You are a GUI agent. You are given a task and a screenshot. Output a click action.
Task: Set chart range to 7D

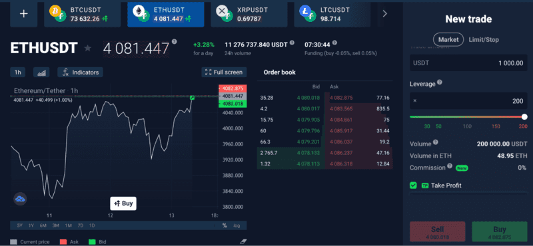point(80,225)
